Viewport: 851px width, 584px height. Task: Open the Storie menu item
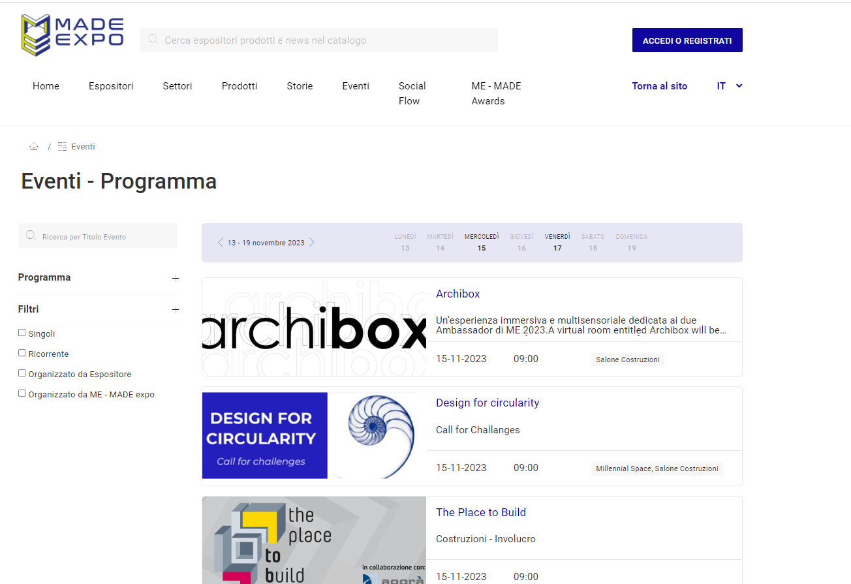coord(300,86)
